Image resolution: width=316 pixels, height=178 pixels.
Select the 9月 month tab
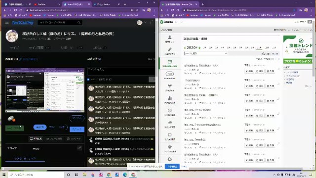[253, 48]
